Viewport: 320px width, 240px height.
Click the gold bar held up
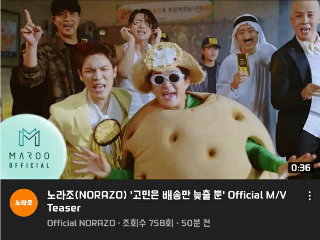(243, 65)
